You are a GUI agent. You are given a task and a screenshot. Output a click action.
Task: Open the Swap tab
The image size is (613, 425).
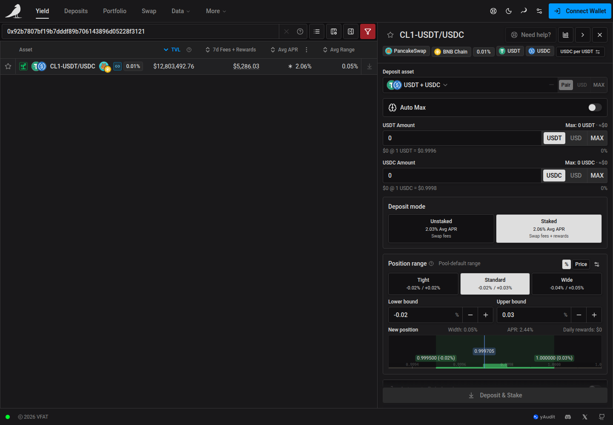[x=149, y=11]
